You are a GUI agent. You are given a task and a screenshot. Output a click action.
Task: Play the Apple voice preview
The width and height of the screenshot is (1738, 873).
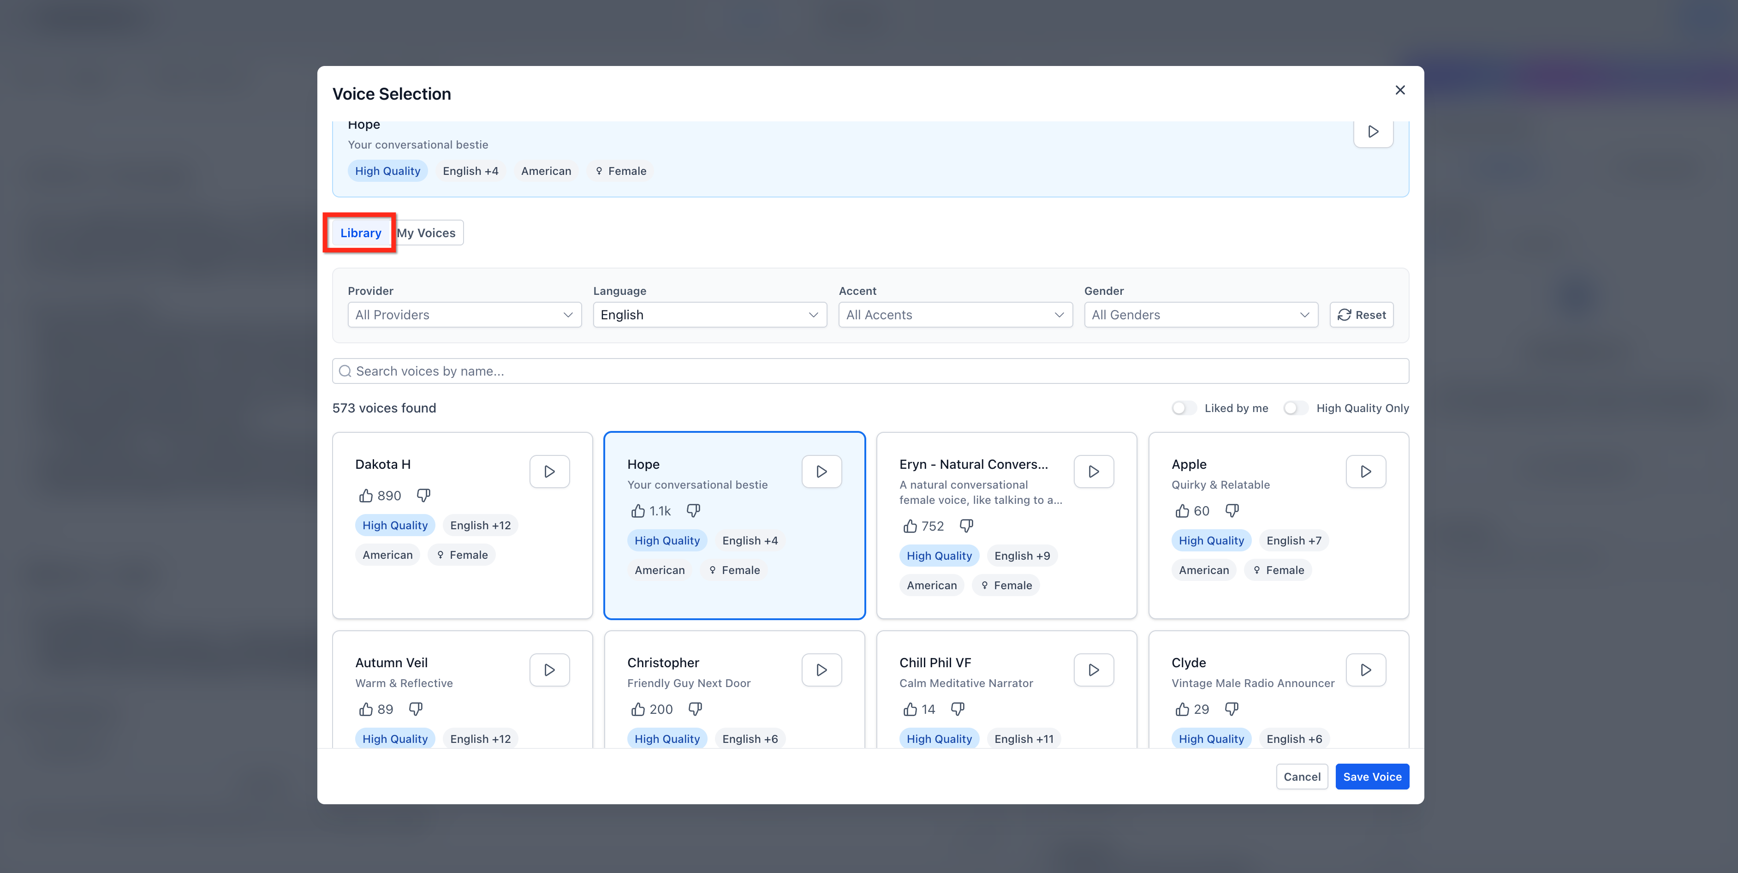[1366, 471]
